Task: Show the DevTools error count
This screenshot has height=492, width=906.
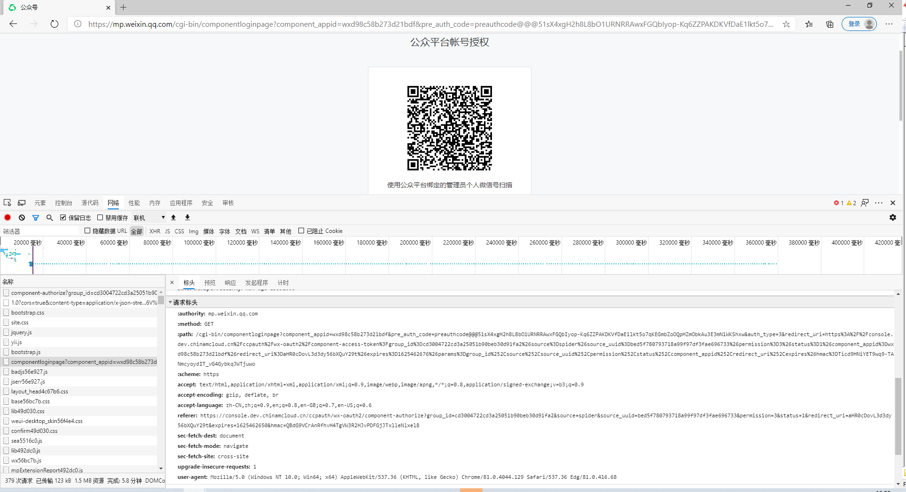Action: [839, 203]
